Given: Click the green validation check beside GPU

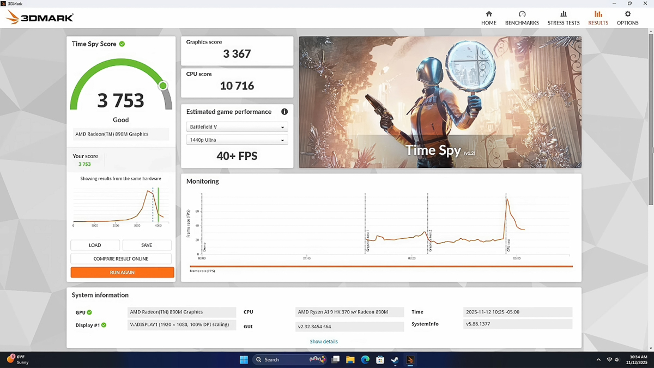Looking at the screenshot, I should [89, 312].
